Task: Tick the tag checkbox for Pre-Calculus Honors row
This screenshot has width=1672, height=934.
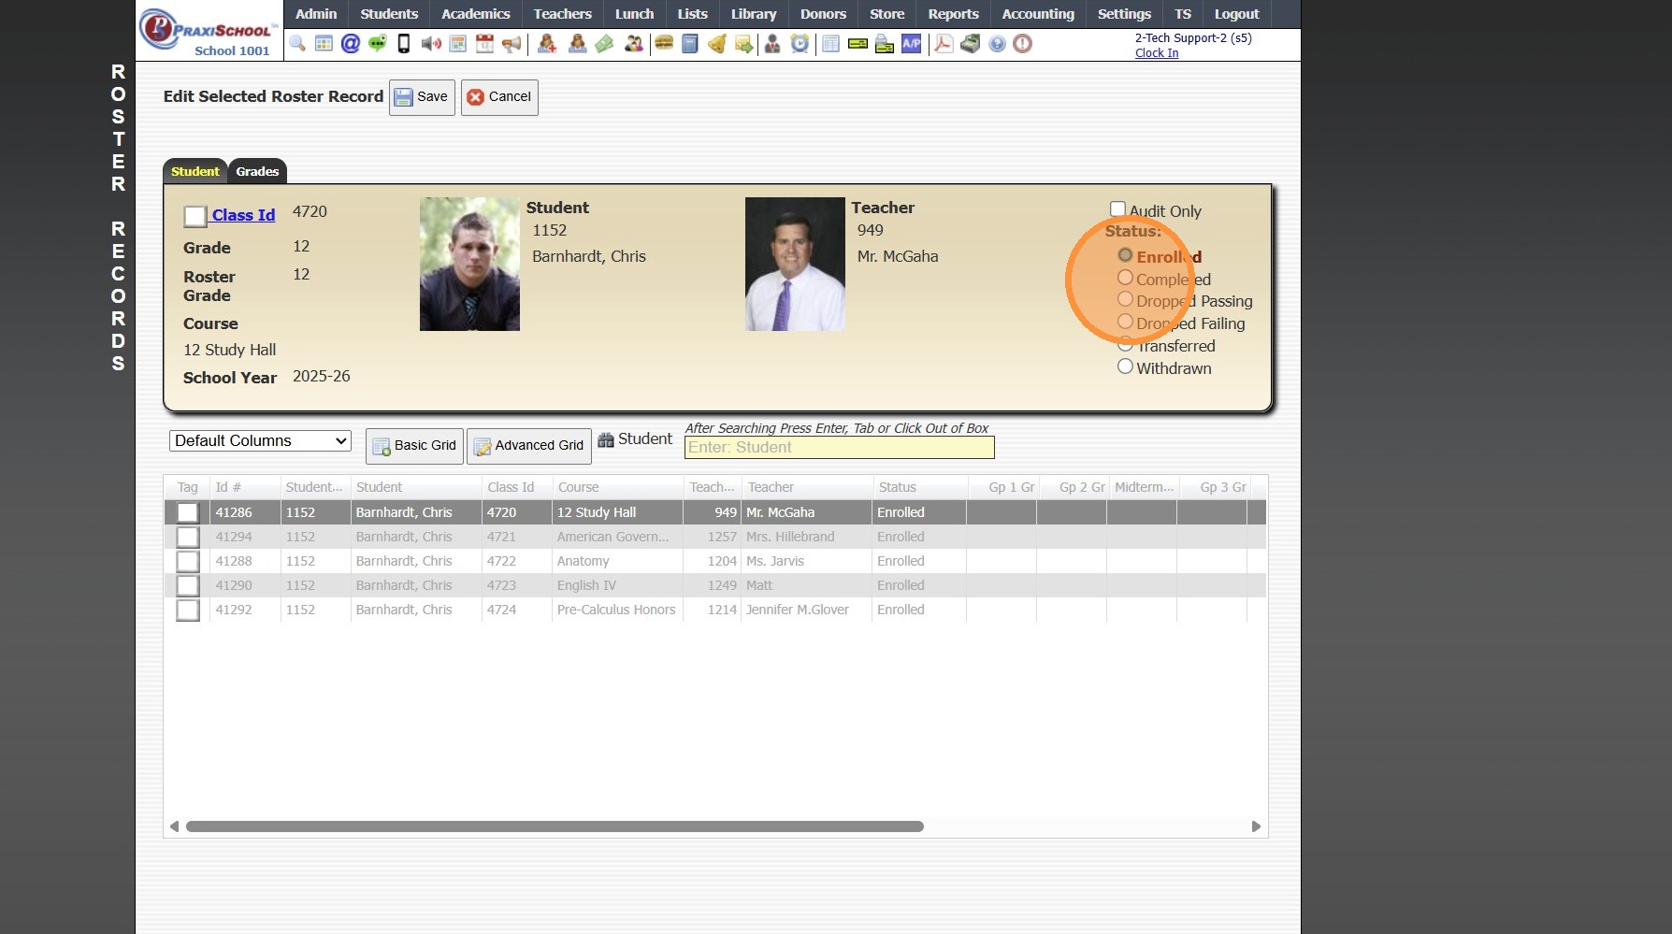Action: [x=188, y=610]
